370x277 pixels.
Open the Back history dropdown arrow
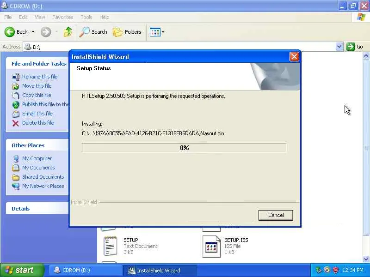[33, 31]
